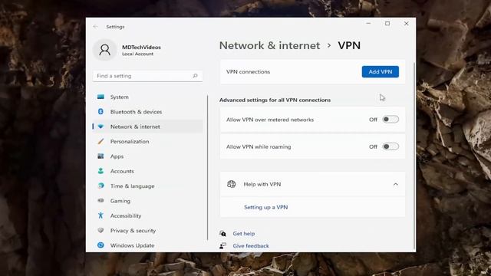Open the Setting up a VPN link

pyautogui.click(x=266, y=207)
